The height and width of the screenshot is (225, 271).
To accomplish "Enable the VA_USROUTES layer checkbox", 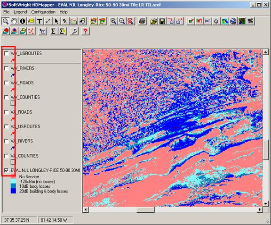I will (x=7, y=127).
